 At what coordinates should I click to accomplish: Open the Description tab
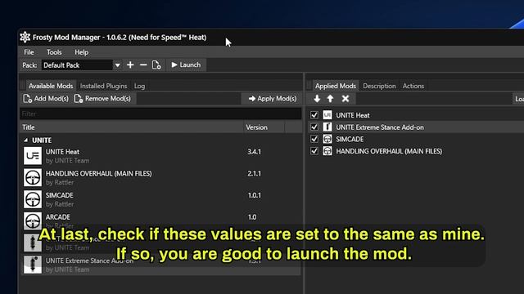pyautogui.click(x=379, y=86)
